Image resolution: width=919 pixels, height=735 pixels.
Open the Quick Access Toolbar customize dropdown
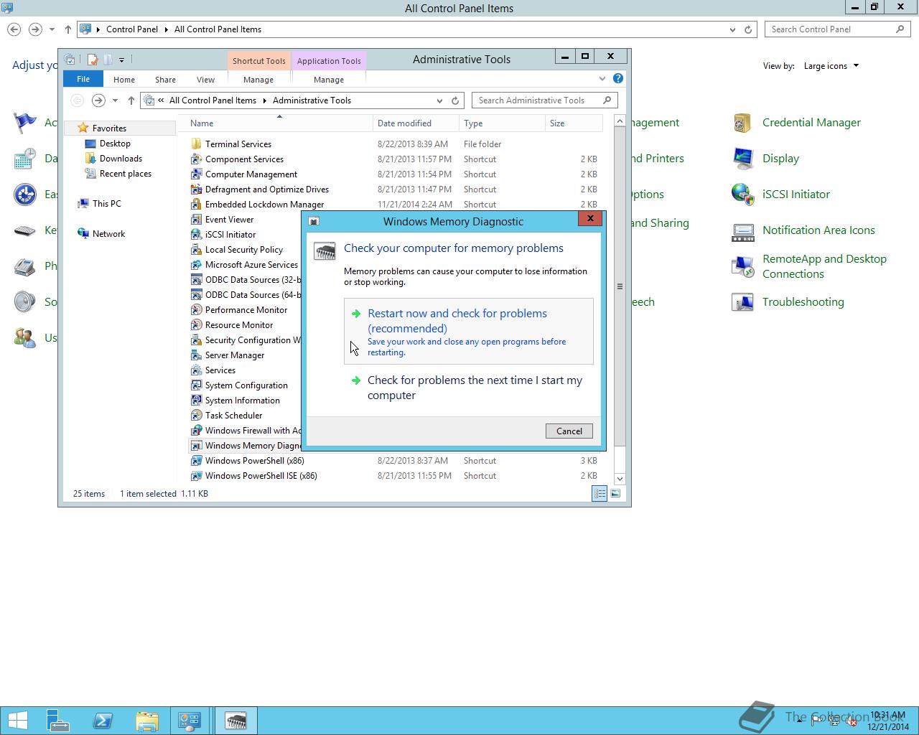click(121, 60)
